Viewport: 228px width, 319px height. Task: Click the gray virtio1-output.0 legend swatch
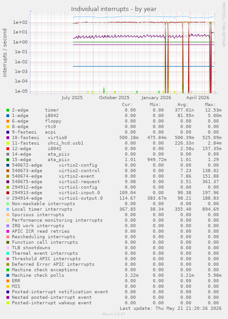point(8,198)
